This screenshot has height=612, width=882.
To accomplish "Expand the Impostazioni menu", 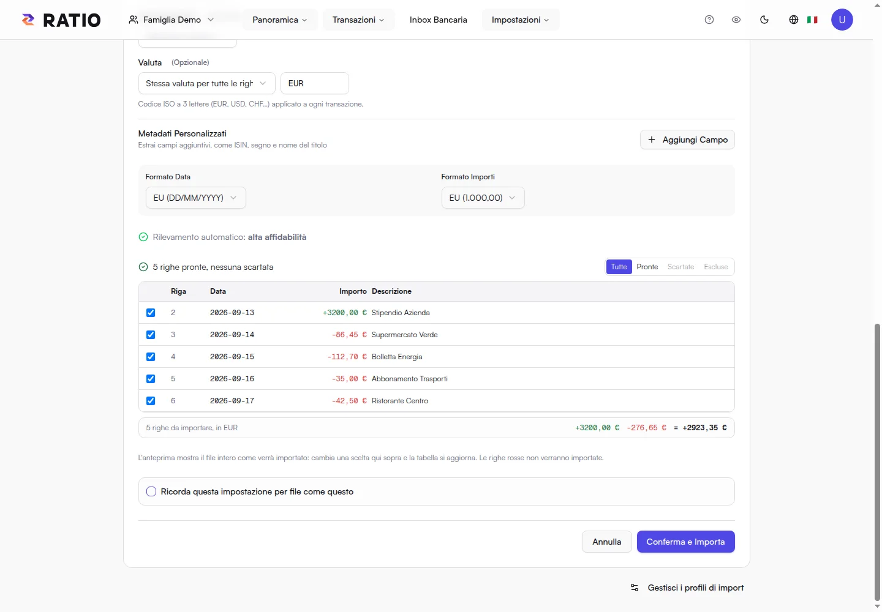I will (521, 20).
